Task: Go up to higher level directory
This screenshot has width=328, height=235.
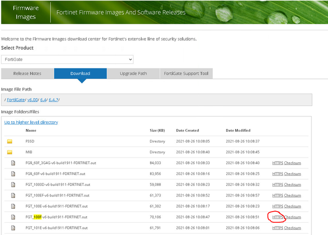Action: [x=31, y=122]
